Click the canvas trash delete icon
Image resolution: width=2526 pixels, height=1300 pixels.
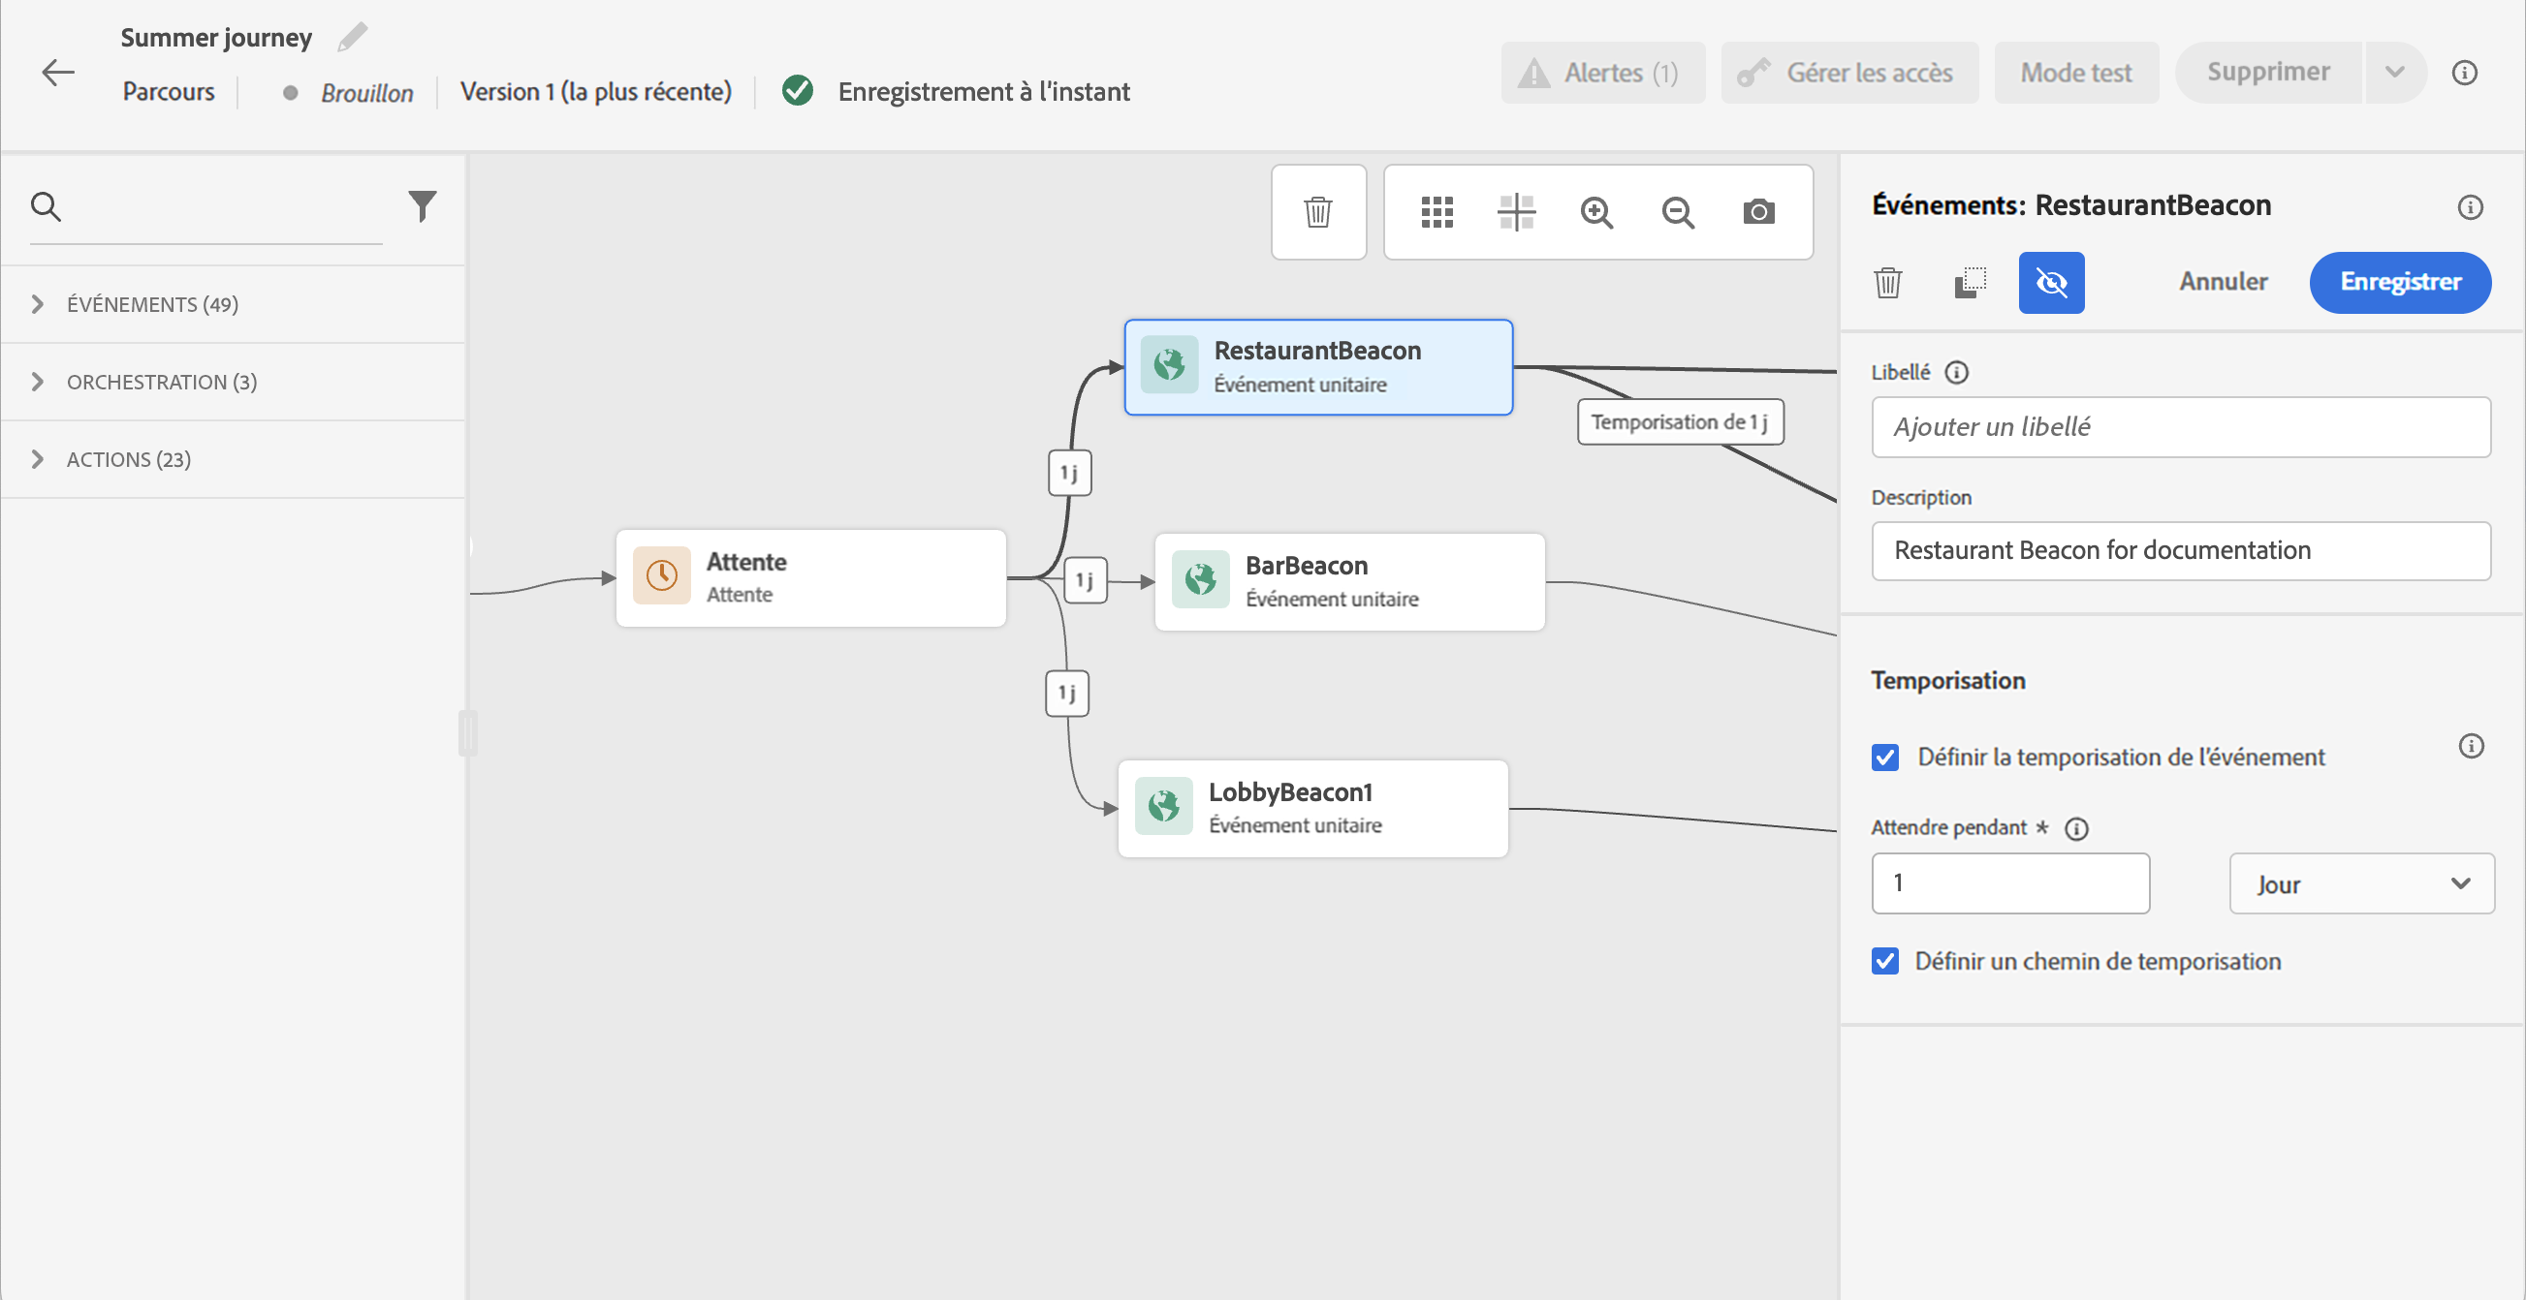pyautogui.click(x=1318, y=211)
